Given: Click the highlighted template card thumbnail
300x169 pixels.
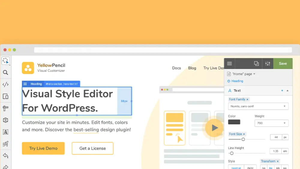Looking at the screenshot, I should click(175, 128).
